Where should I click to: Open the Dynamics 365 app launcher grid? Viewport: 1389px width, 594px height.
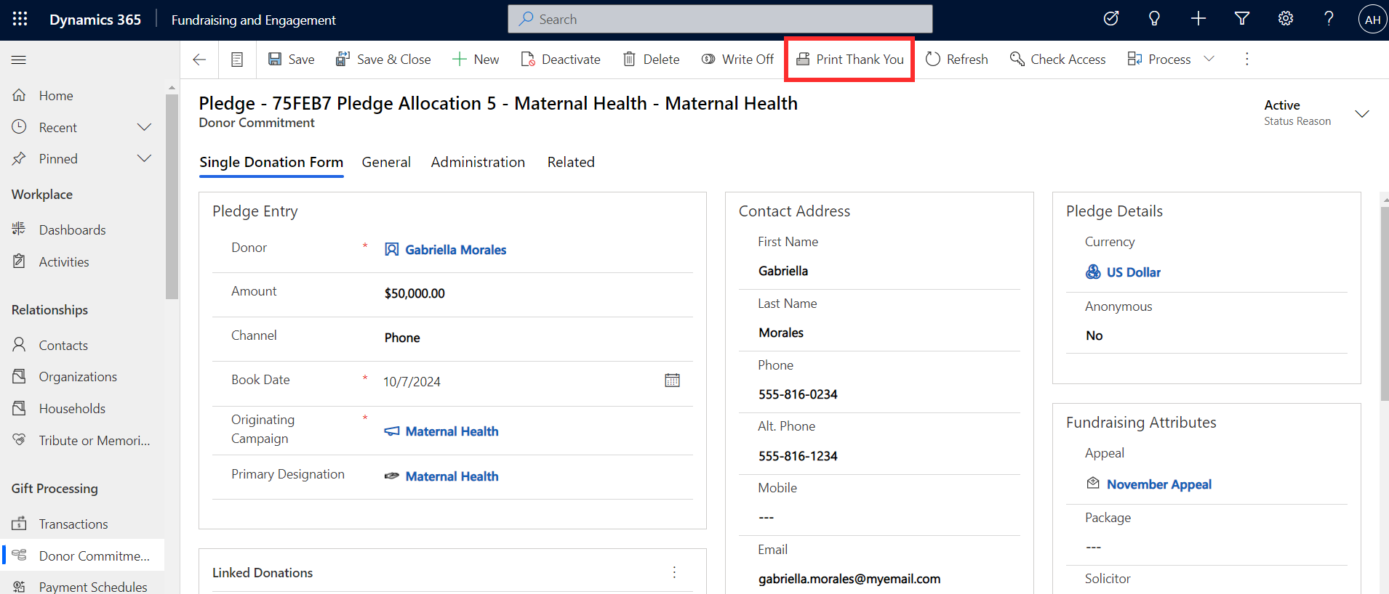20,20
